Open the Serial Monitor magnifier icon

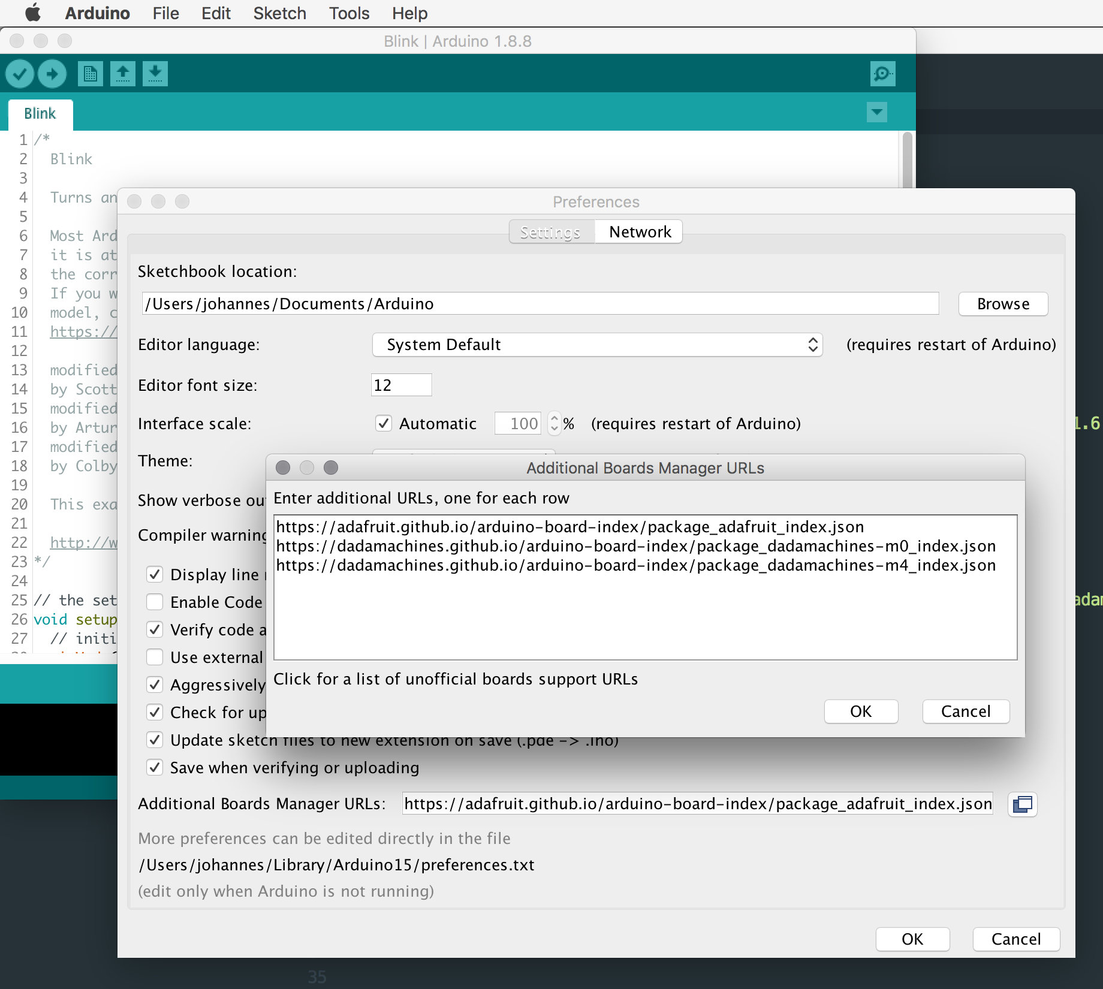point(882,74)
